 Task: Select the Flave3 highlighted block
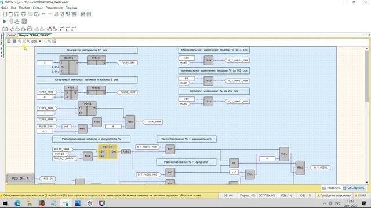point(108,151)
